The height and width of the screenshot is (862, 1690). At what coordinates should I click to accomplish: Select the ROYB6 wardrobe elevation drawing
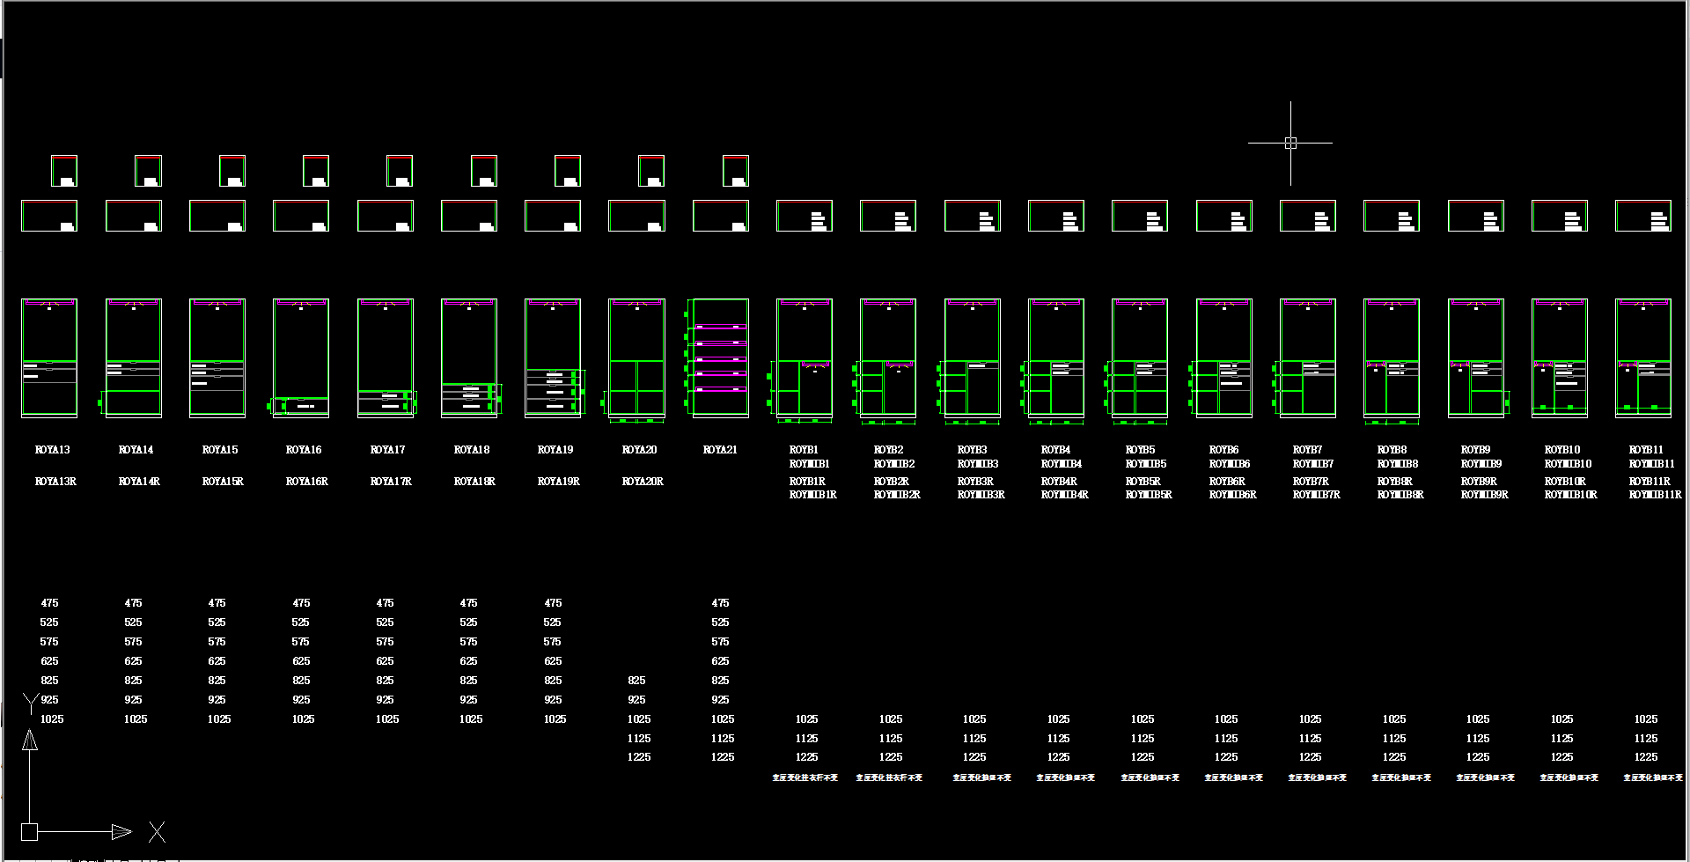coord(1223,357)
